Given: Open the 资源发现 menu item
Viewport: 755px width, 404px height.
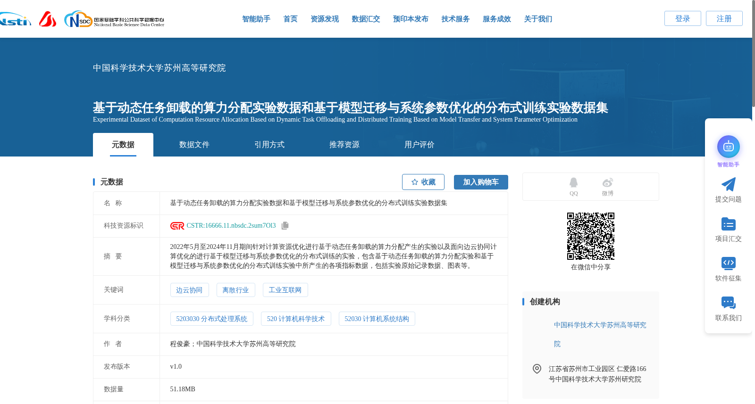Looking at the screenshot, I should pos(325,19).
